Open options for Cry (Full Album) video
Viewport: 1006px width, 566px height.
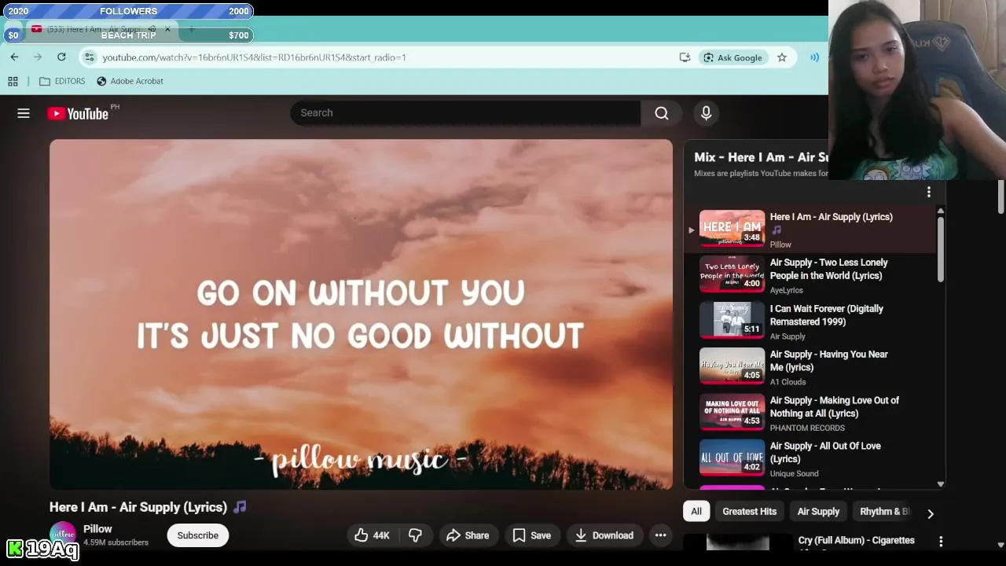tap(941, 541)
